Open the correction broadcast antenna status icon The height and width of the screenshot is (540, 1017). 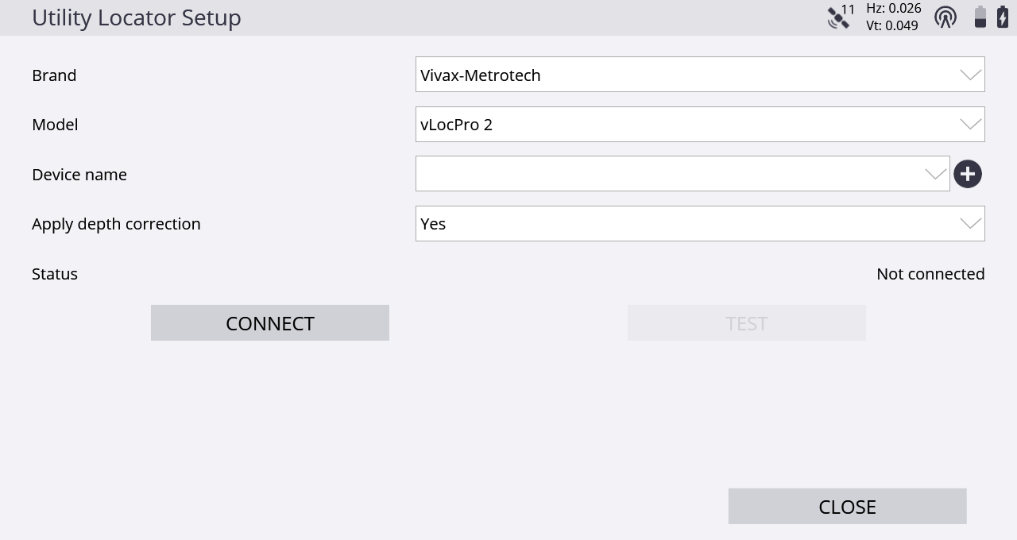pos(945,17)
